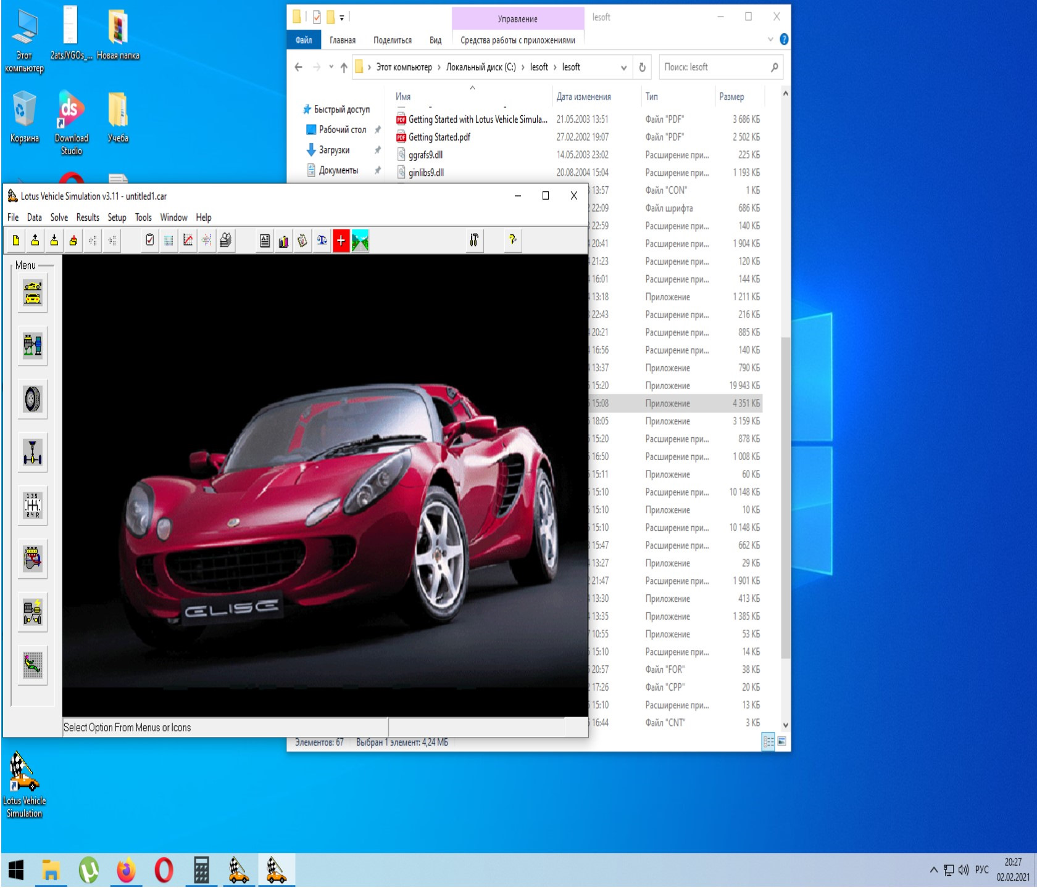
Task: Click the Explorer vertical scrollbar
Action: [x=786, y=498]
